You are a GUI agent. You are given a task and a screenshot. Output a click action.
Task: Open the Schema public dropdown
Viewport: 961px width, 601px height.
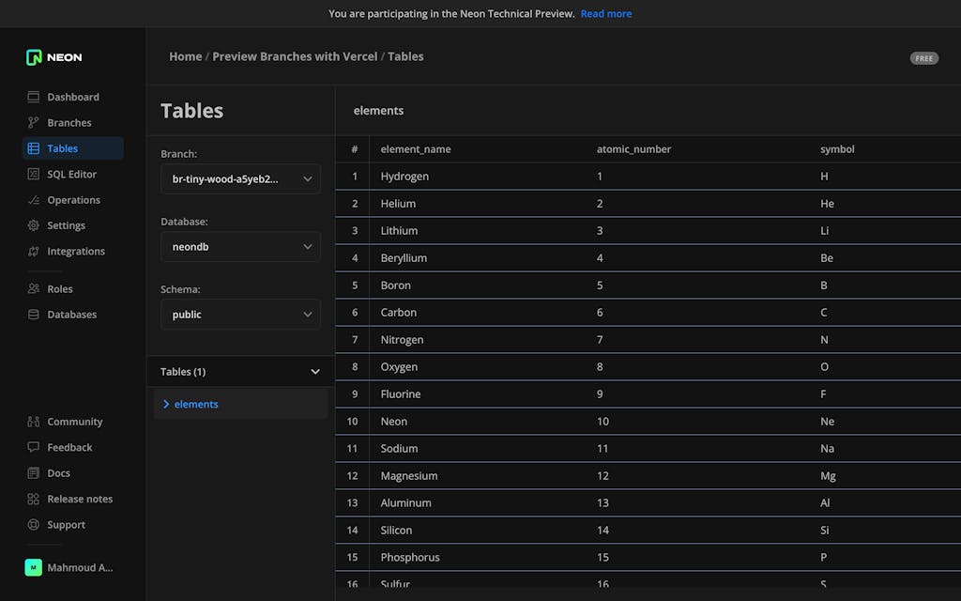[240, 315]
